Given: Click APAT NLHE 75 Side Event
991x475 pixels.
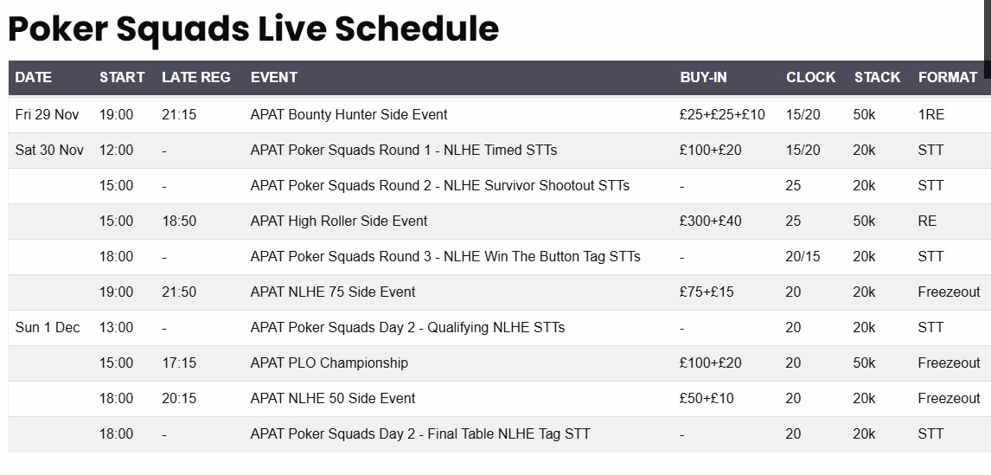Looking at the screenshot, I should [x=333, y=292].
